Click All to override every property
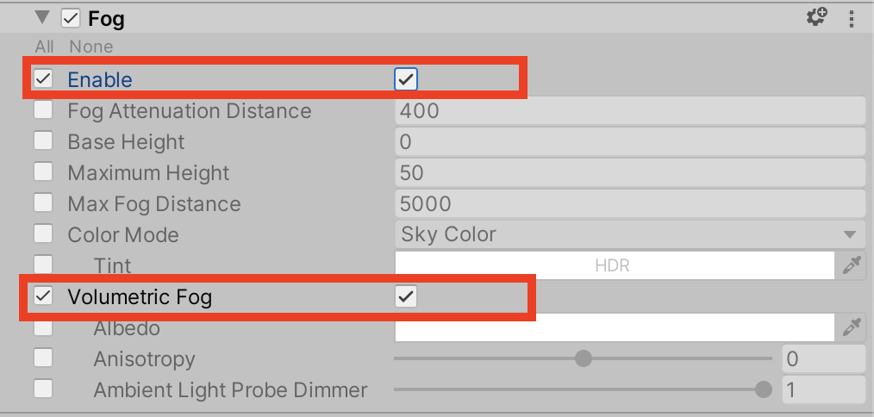The width and height of the screenshot is (874, 417). tap(45, 47)
